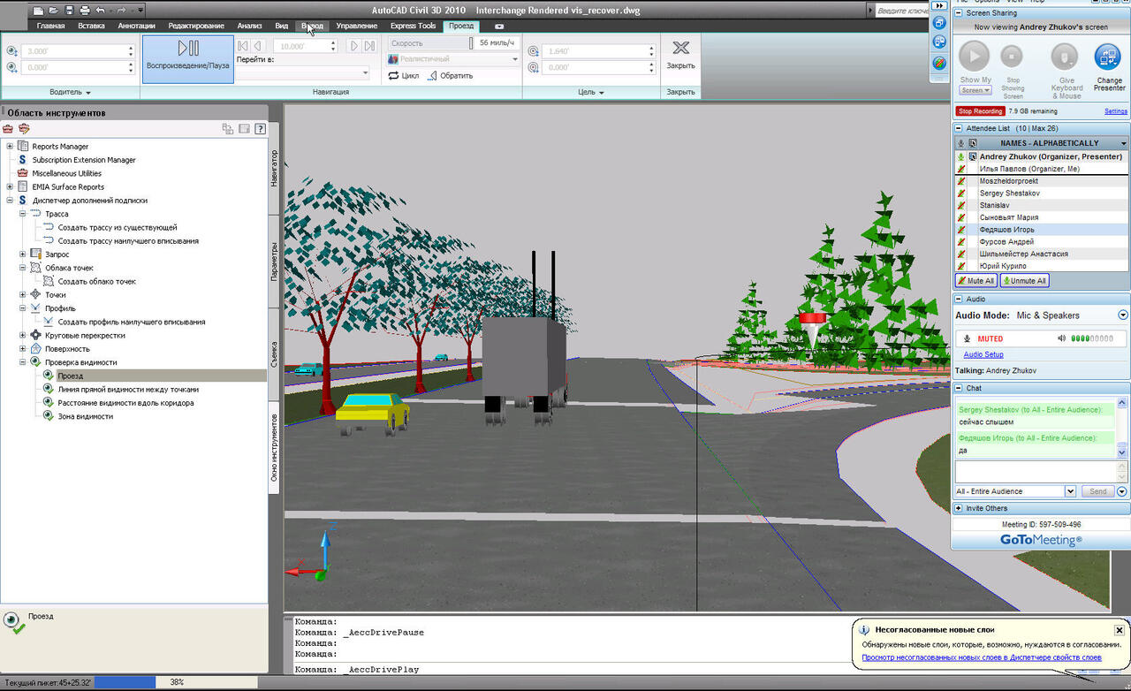Click the Обратить reverse direction button

[x=451, y=76]
